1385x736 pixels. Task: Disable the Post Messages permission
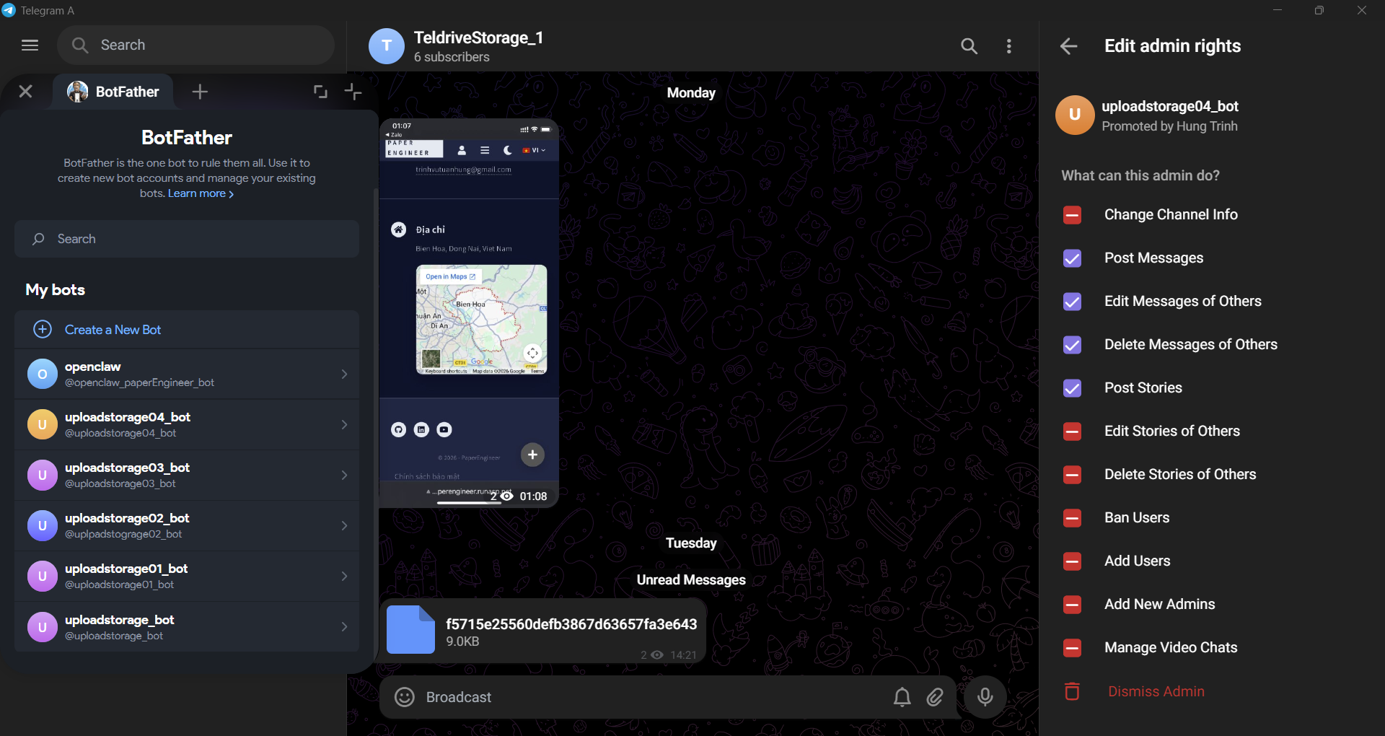[x=1072, y=258]
